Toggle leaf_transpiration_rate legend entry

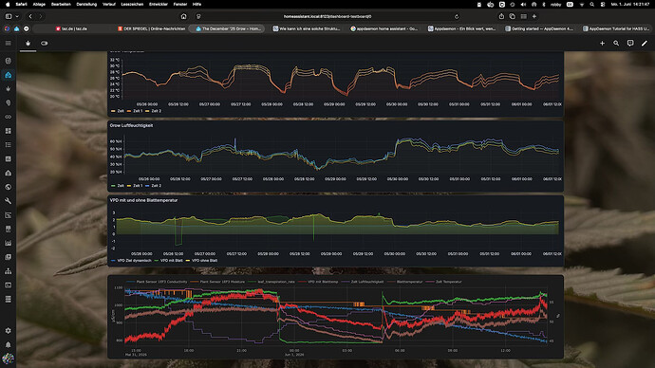point(271,282)
